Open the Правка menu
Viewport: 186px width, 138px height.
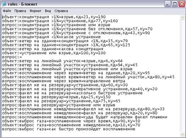coord(20,11)
